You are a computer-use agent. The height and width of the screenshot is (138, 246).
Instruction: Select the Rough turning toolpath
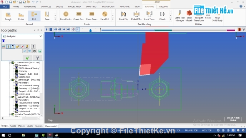[x=8, y=16]
